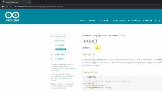This screenshot has width=162, height=91.
Task: Click the address bar URL
Action: (x=40, y=7)
